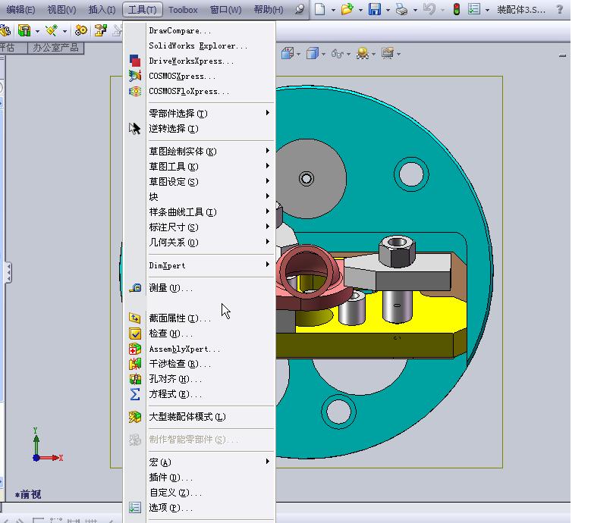
Task: Click the large assembly mode icon
Action: pyautogui.click(x=135, y=417)
